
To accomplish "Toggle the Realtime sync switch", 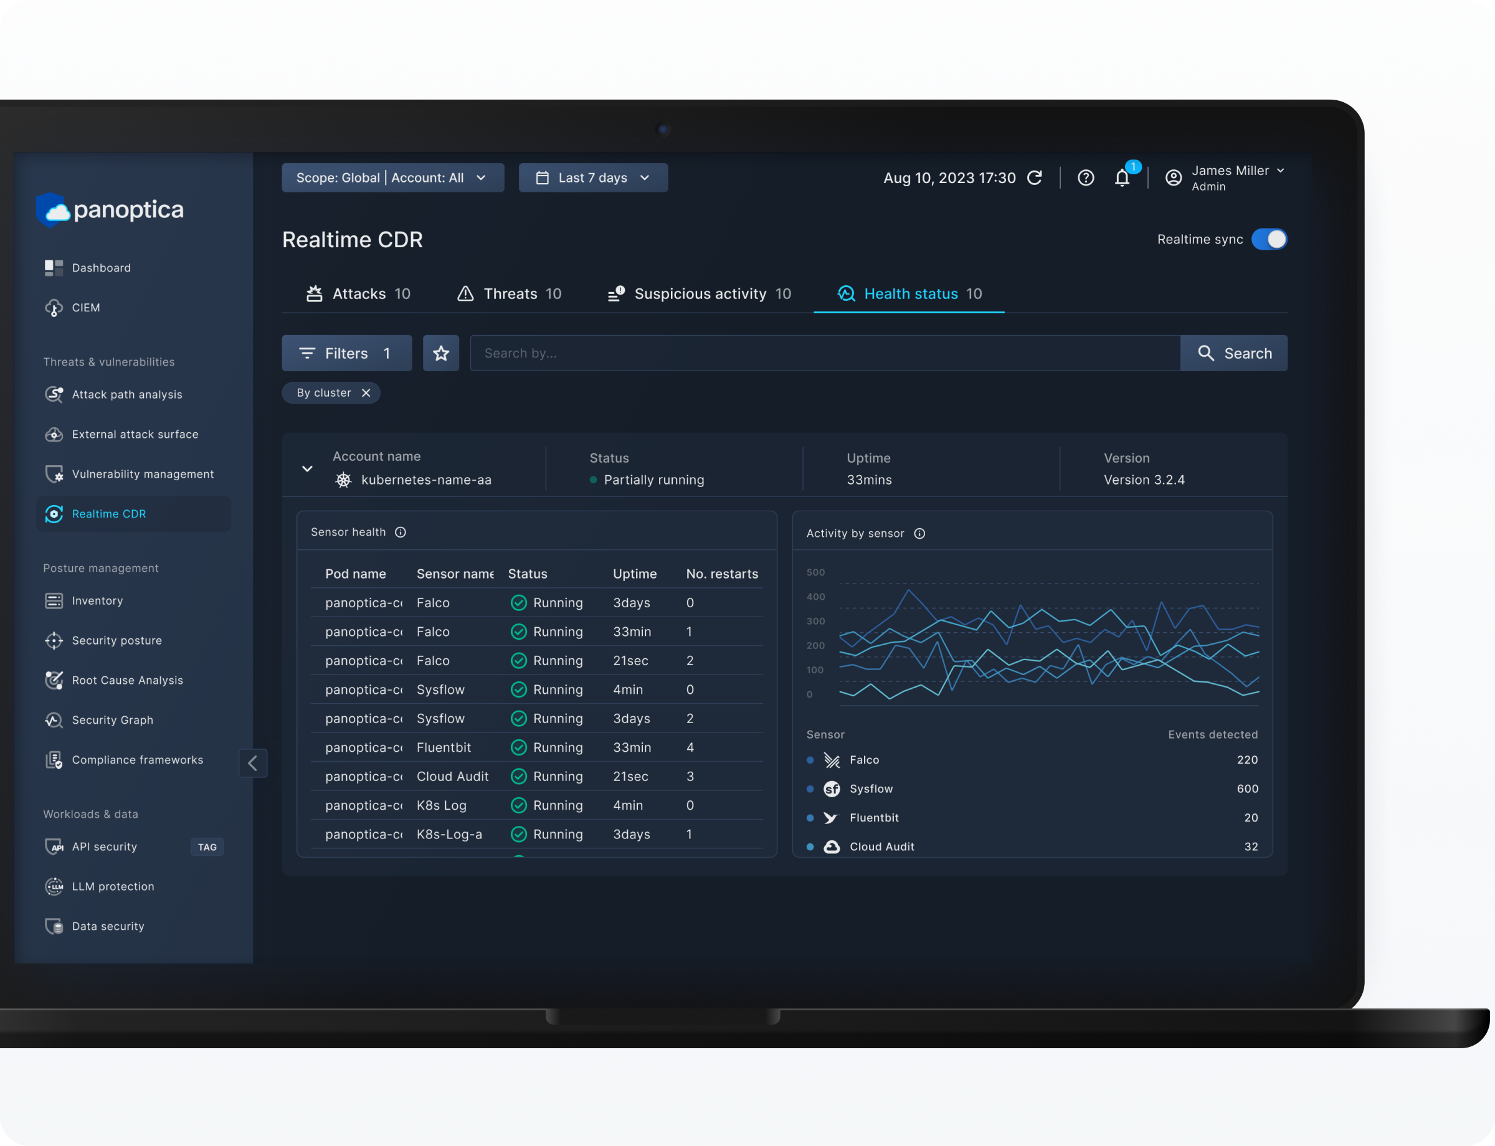I will (1269, 239).
